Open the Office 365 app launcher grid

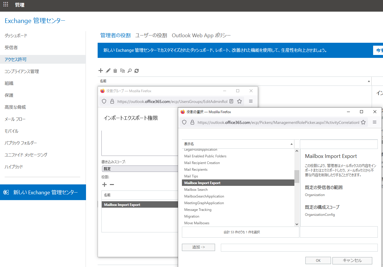(6, 5)
